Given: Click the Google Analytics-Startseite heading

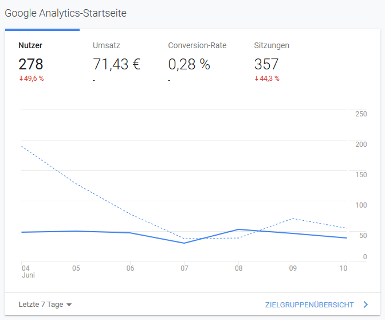Looking at the screenshot, I should coord(65,13).
